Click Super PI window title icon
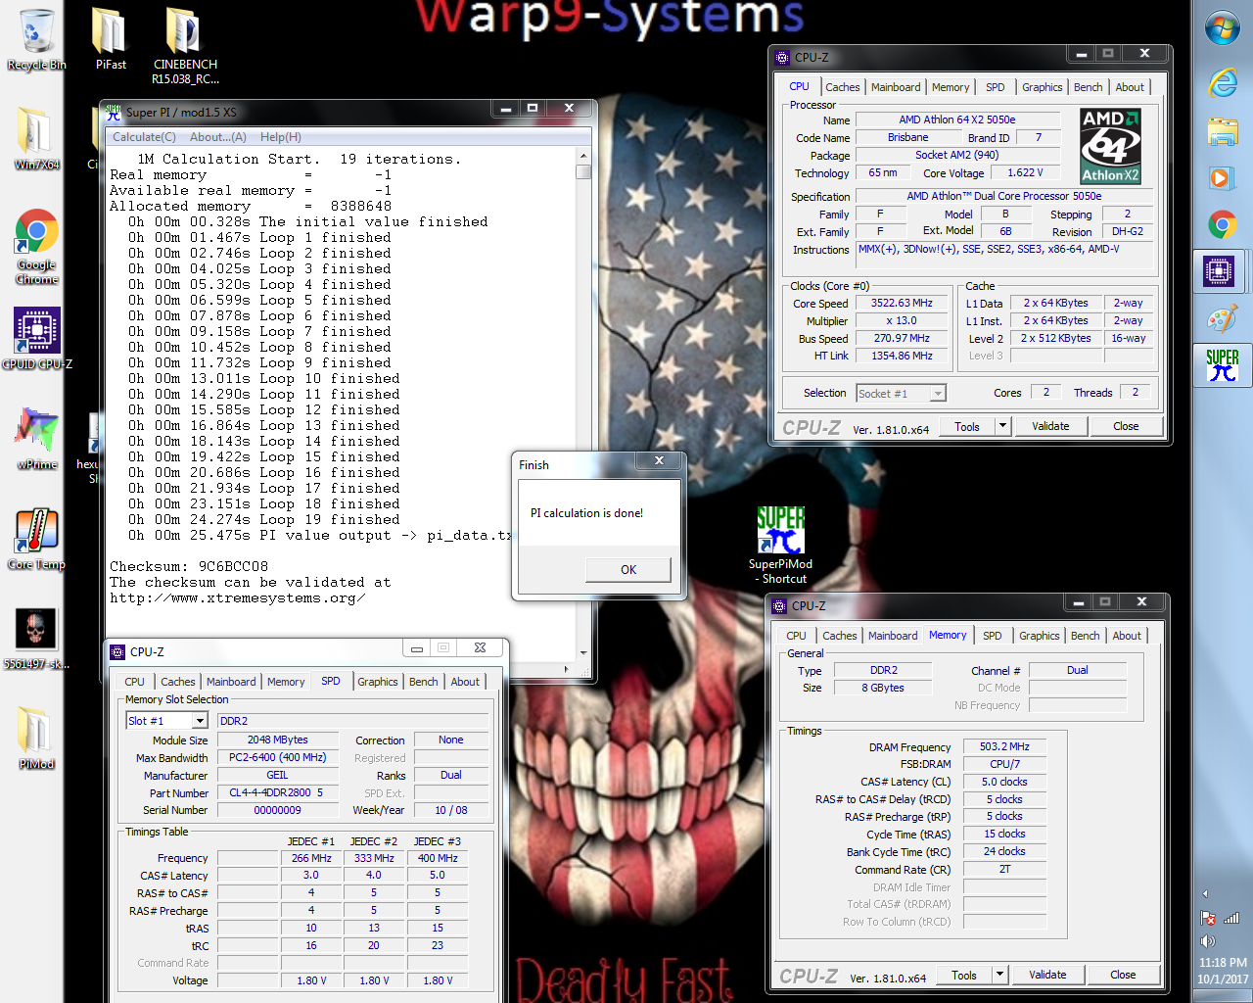This screenshot has width=1253, height=1003. [114, 112]
